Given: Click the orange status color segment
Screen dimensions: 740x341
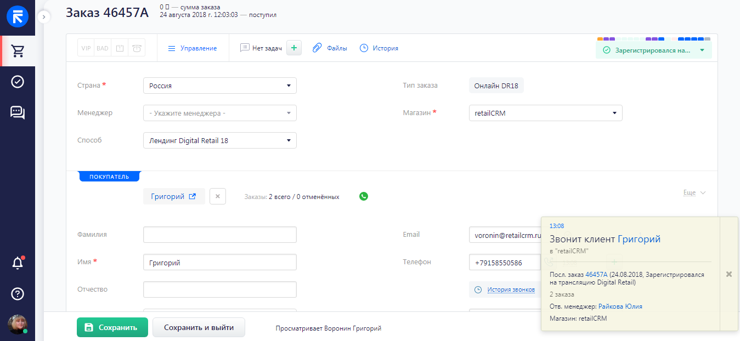Looking at the screenshot, I should (x=600, y=39).
